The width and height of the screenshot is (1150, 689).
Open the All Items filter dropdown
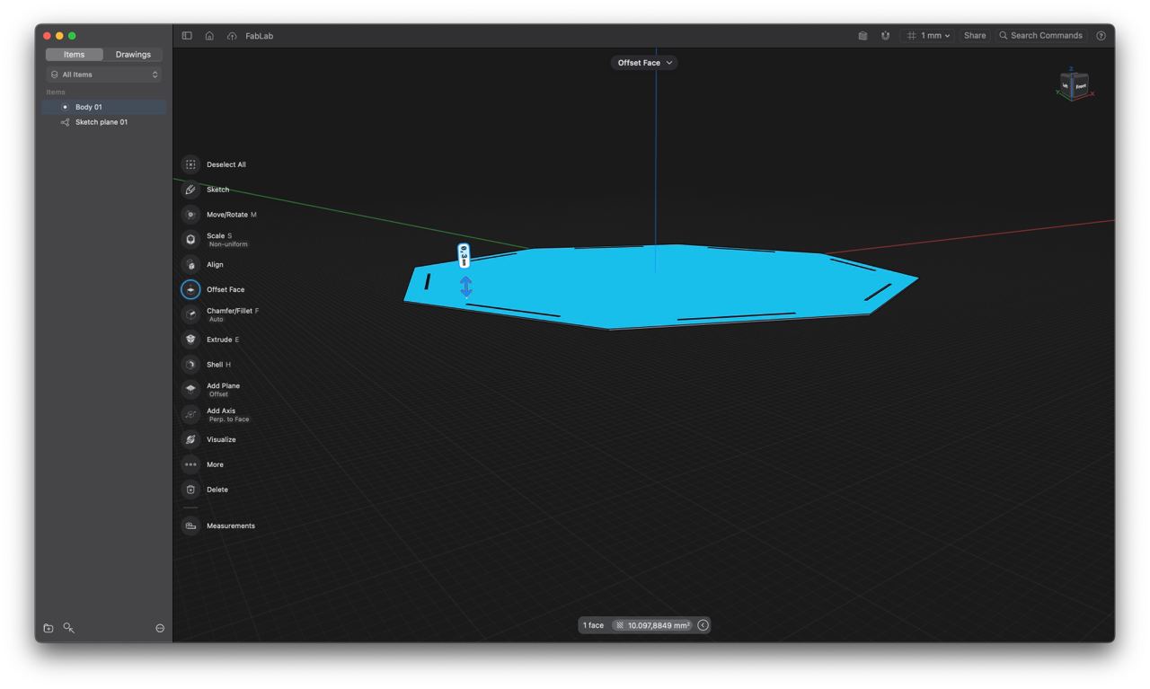pos(104,75)
